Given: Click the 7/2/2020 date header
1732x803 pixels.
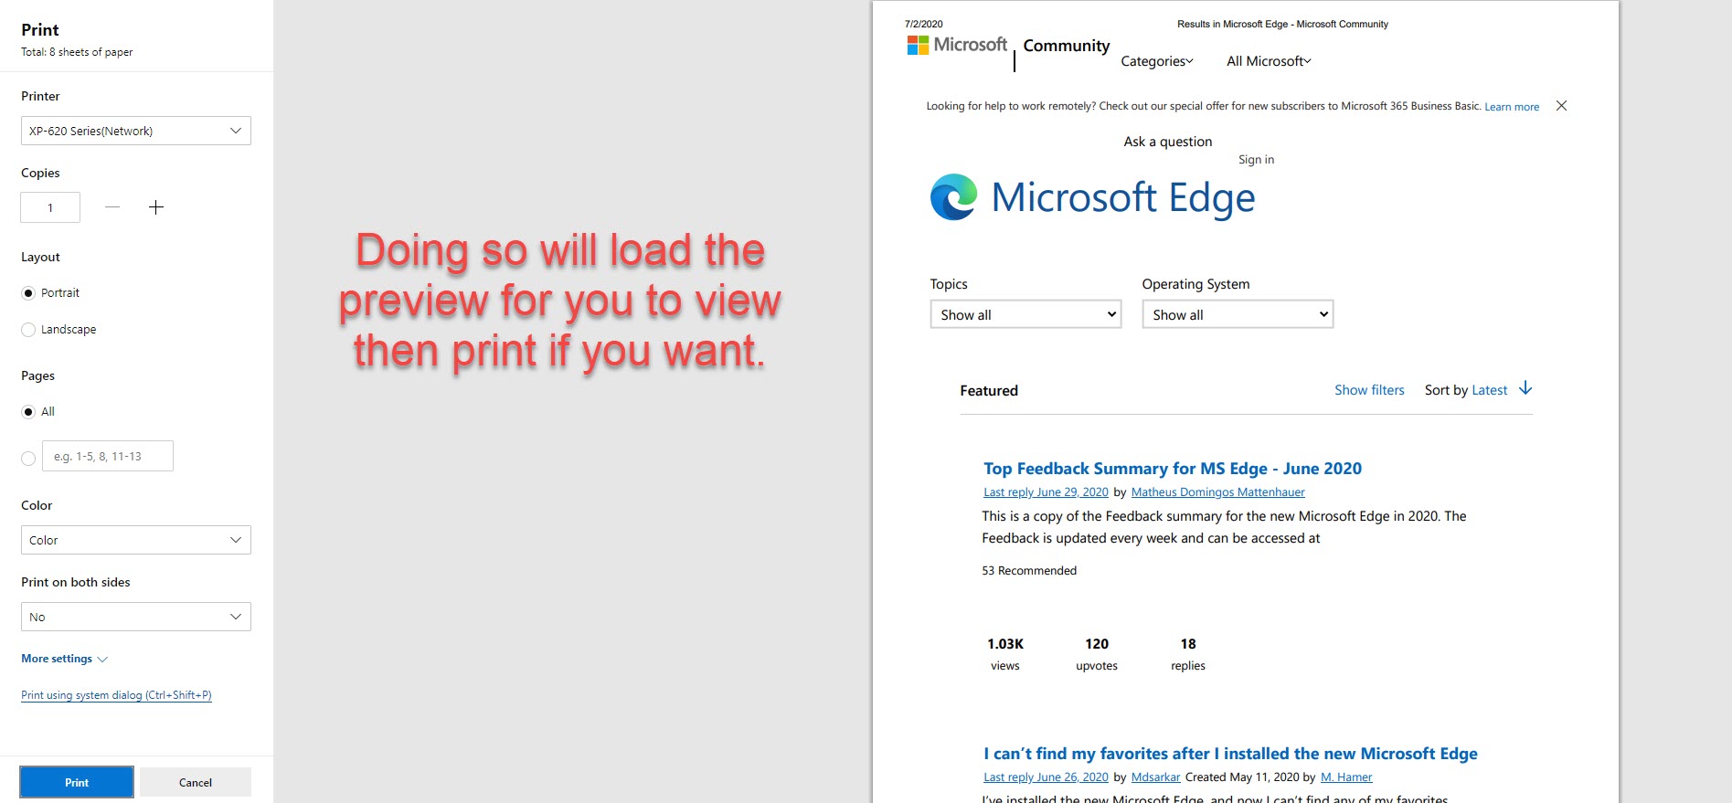Looking at the screenshot, I should point(923,25).
